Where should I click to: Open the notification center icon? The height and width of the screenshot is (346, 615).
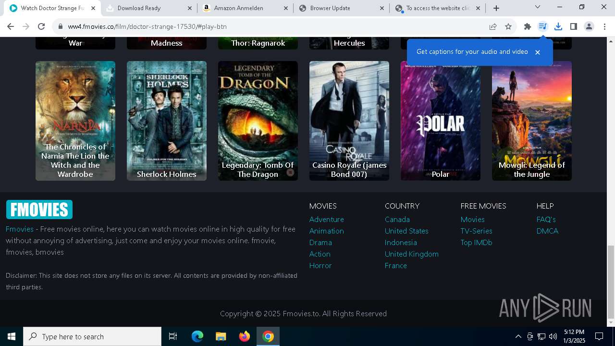point(599,336)
